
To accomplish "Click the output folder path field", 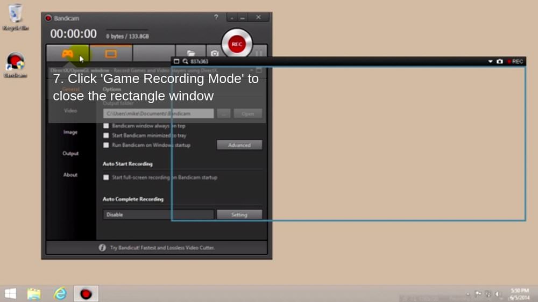I will coord(159,113).
